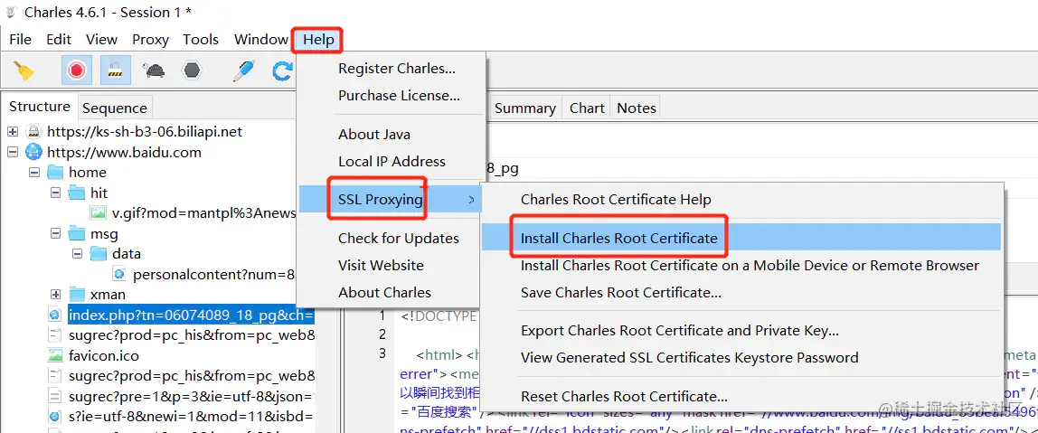Select the data folder in tree
This screenshot has width=1038, height=433.
click(126, 254)
